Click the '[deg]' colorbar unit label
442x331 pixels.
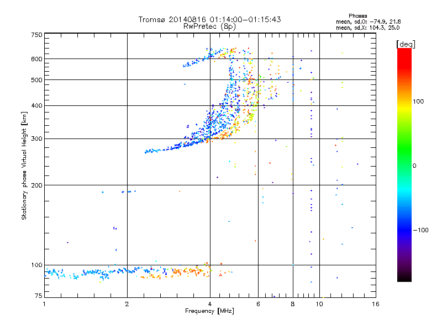point(406,44)
